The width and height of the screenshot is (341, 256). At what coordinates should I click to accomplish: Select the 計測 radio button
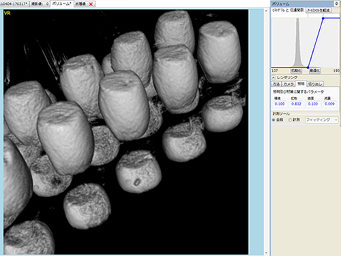tap(290, 119)
